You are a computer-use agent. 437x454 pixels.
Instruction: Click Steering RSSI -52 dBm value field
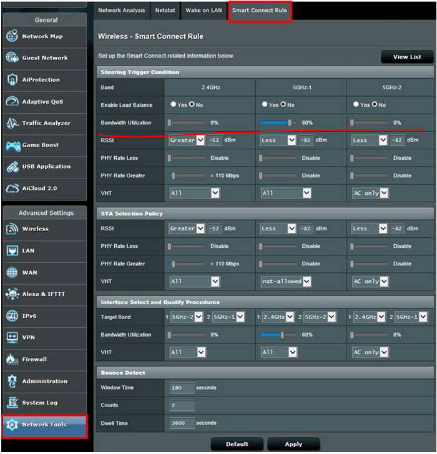215,140
